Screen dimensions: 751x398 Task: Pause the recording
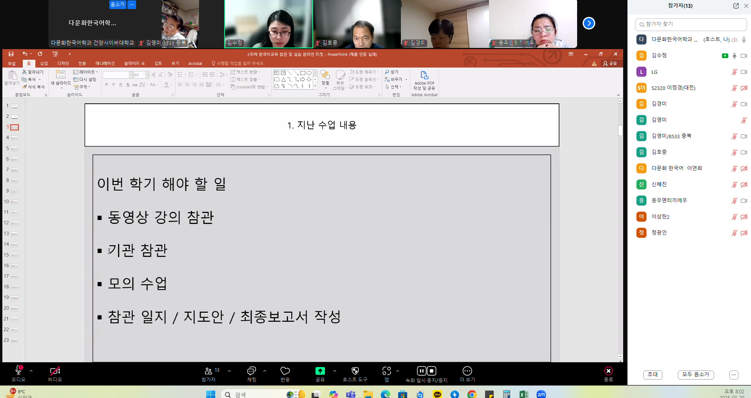tap(421, 371)
